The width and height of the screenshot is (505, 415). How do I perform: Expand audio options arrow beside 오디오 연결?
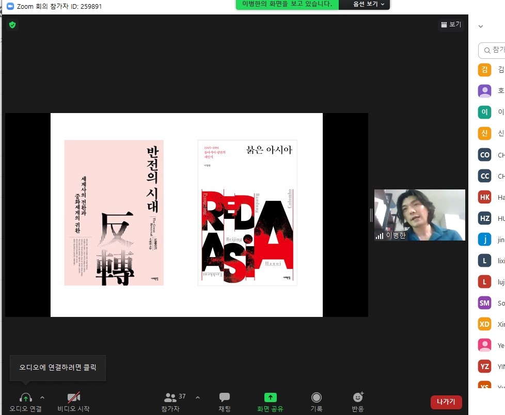[42, 397]
